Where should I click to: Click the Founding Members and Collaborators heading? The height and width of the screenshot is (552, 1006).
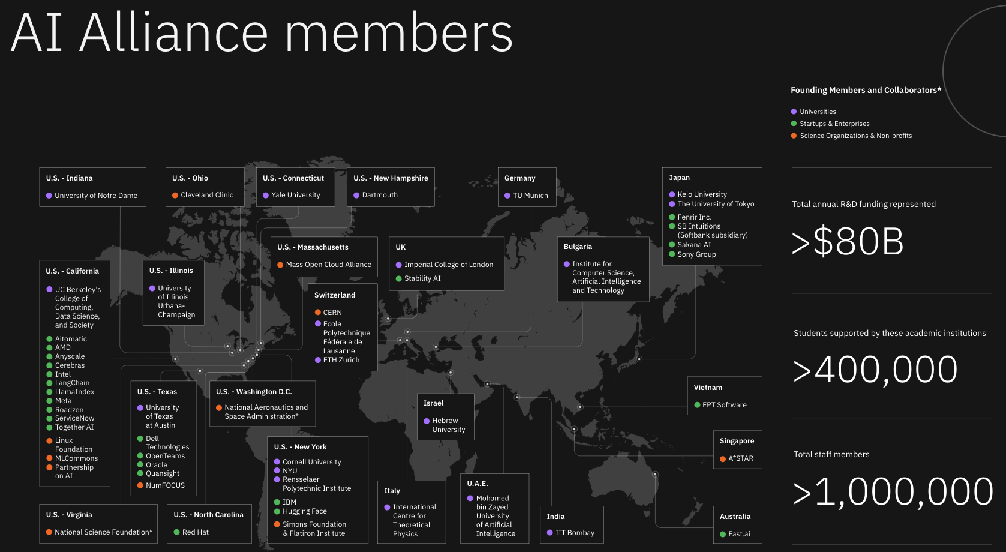(x=864, y=90)
